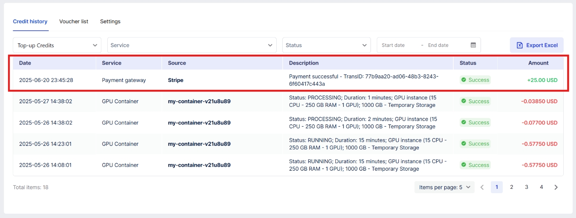576x218 pixels.
Task: Jump to page 4 of results
Action: point(541,187)
